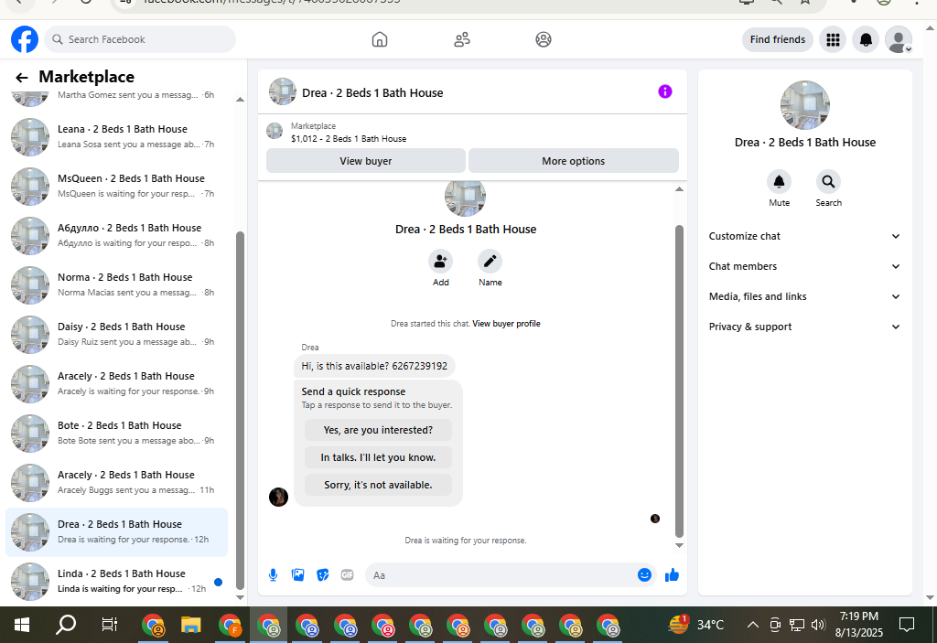The width and height of the screenshot is (937, 643).
Task: Search in conversation magnifier icon
Action: pos(828,181)
